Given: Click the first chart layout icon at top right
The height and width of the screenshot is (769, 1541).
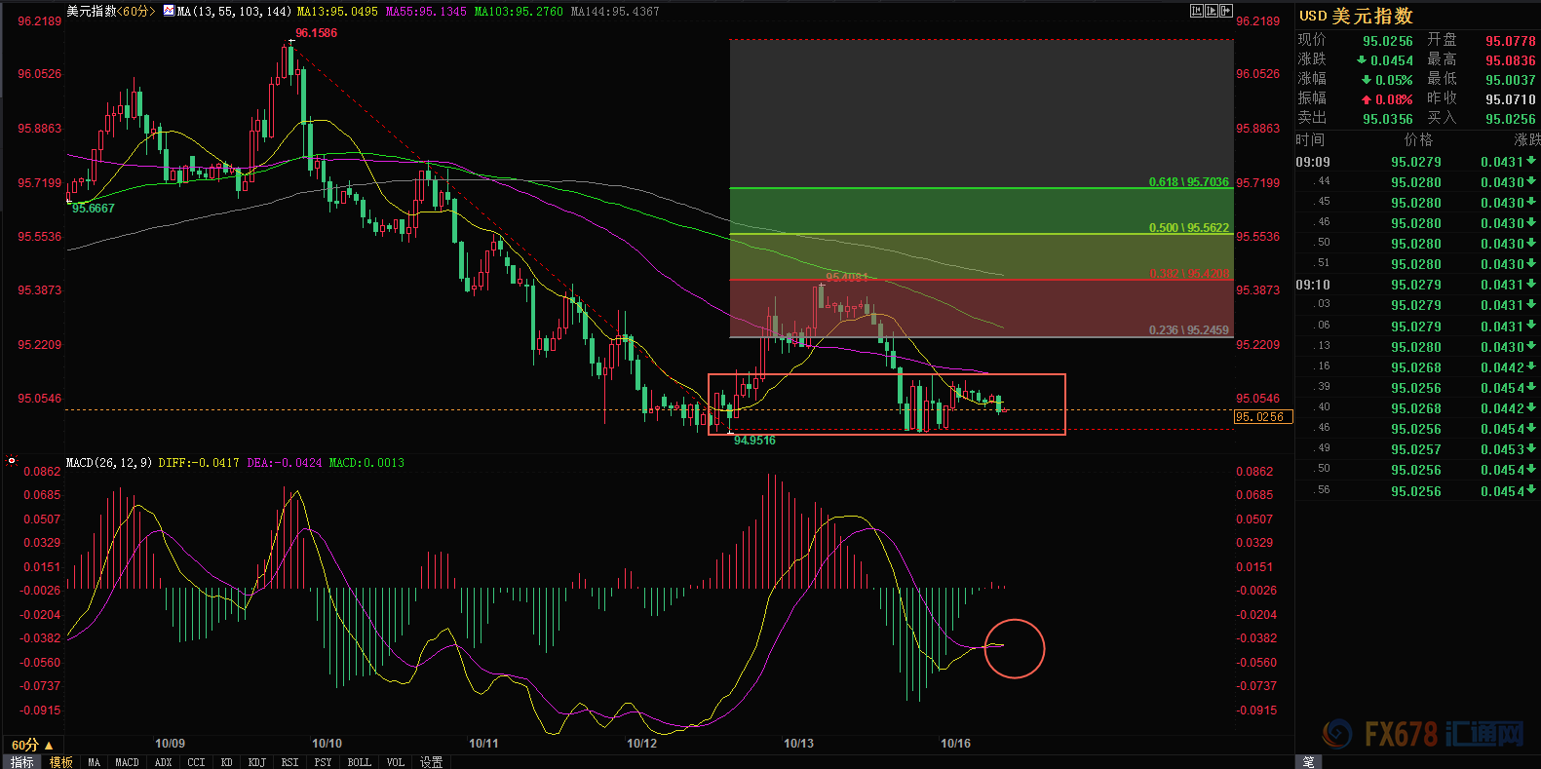Looking at the screenshot, I should [1197, 11].
